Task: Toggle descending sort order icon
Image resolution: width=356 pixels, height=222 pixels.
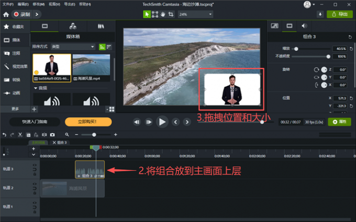Action: tap(109, 47)
